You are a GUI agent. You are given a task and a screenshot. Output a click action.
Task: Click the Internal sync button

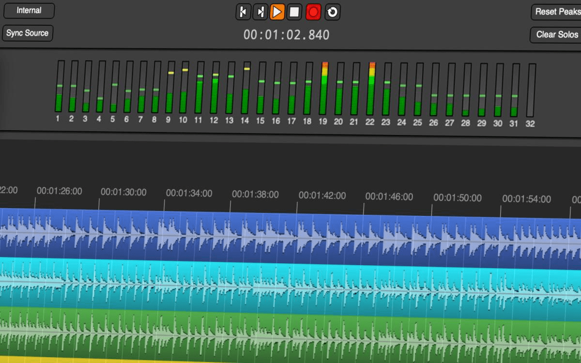29,11
